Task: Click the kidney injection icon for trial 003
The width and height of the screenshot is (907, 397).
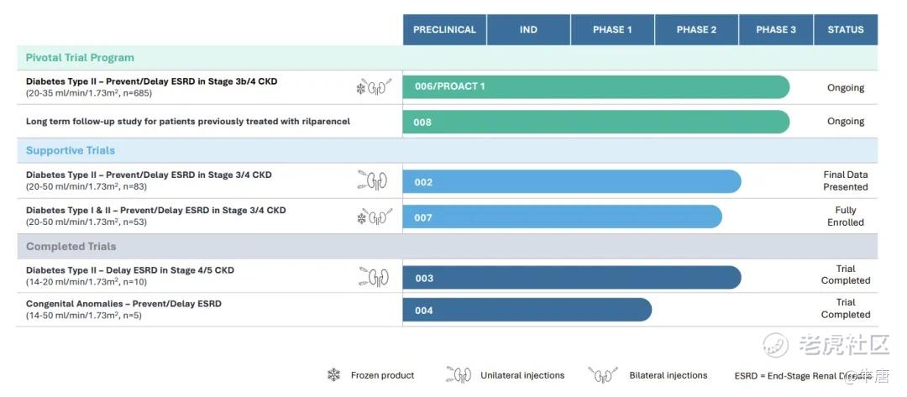Action: [x=375, y=277]
